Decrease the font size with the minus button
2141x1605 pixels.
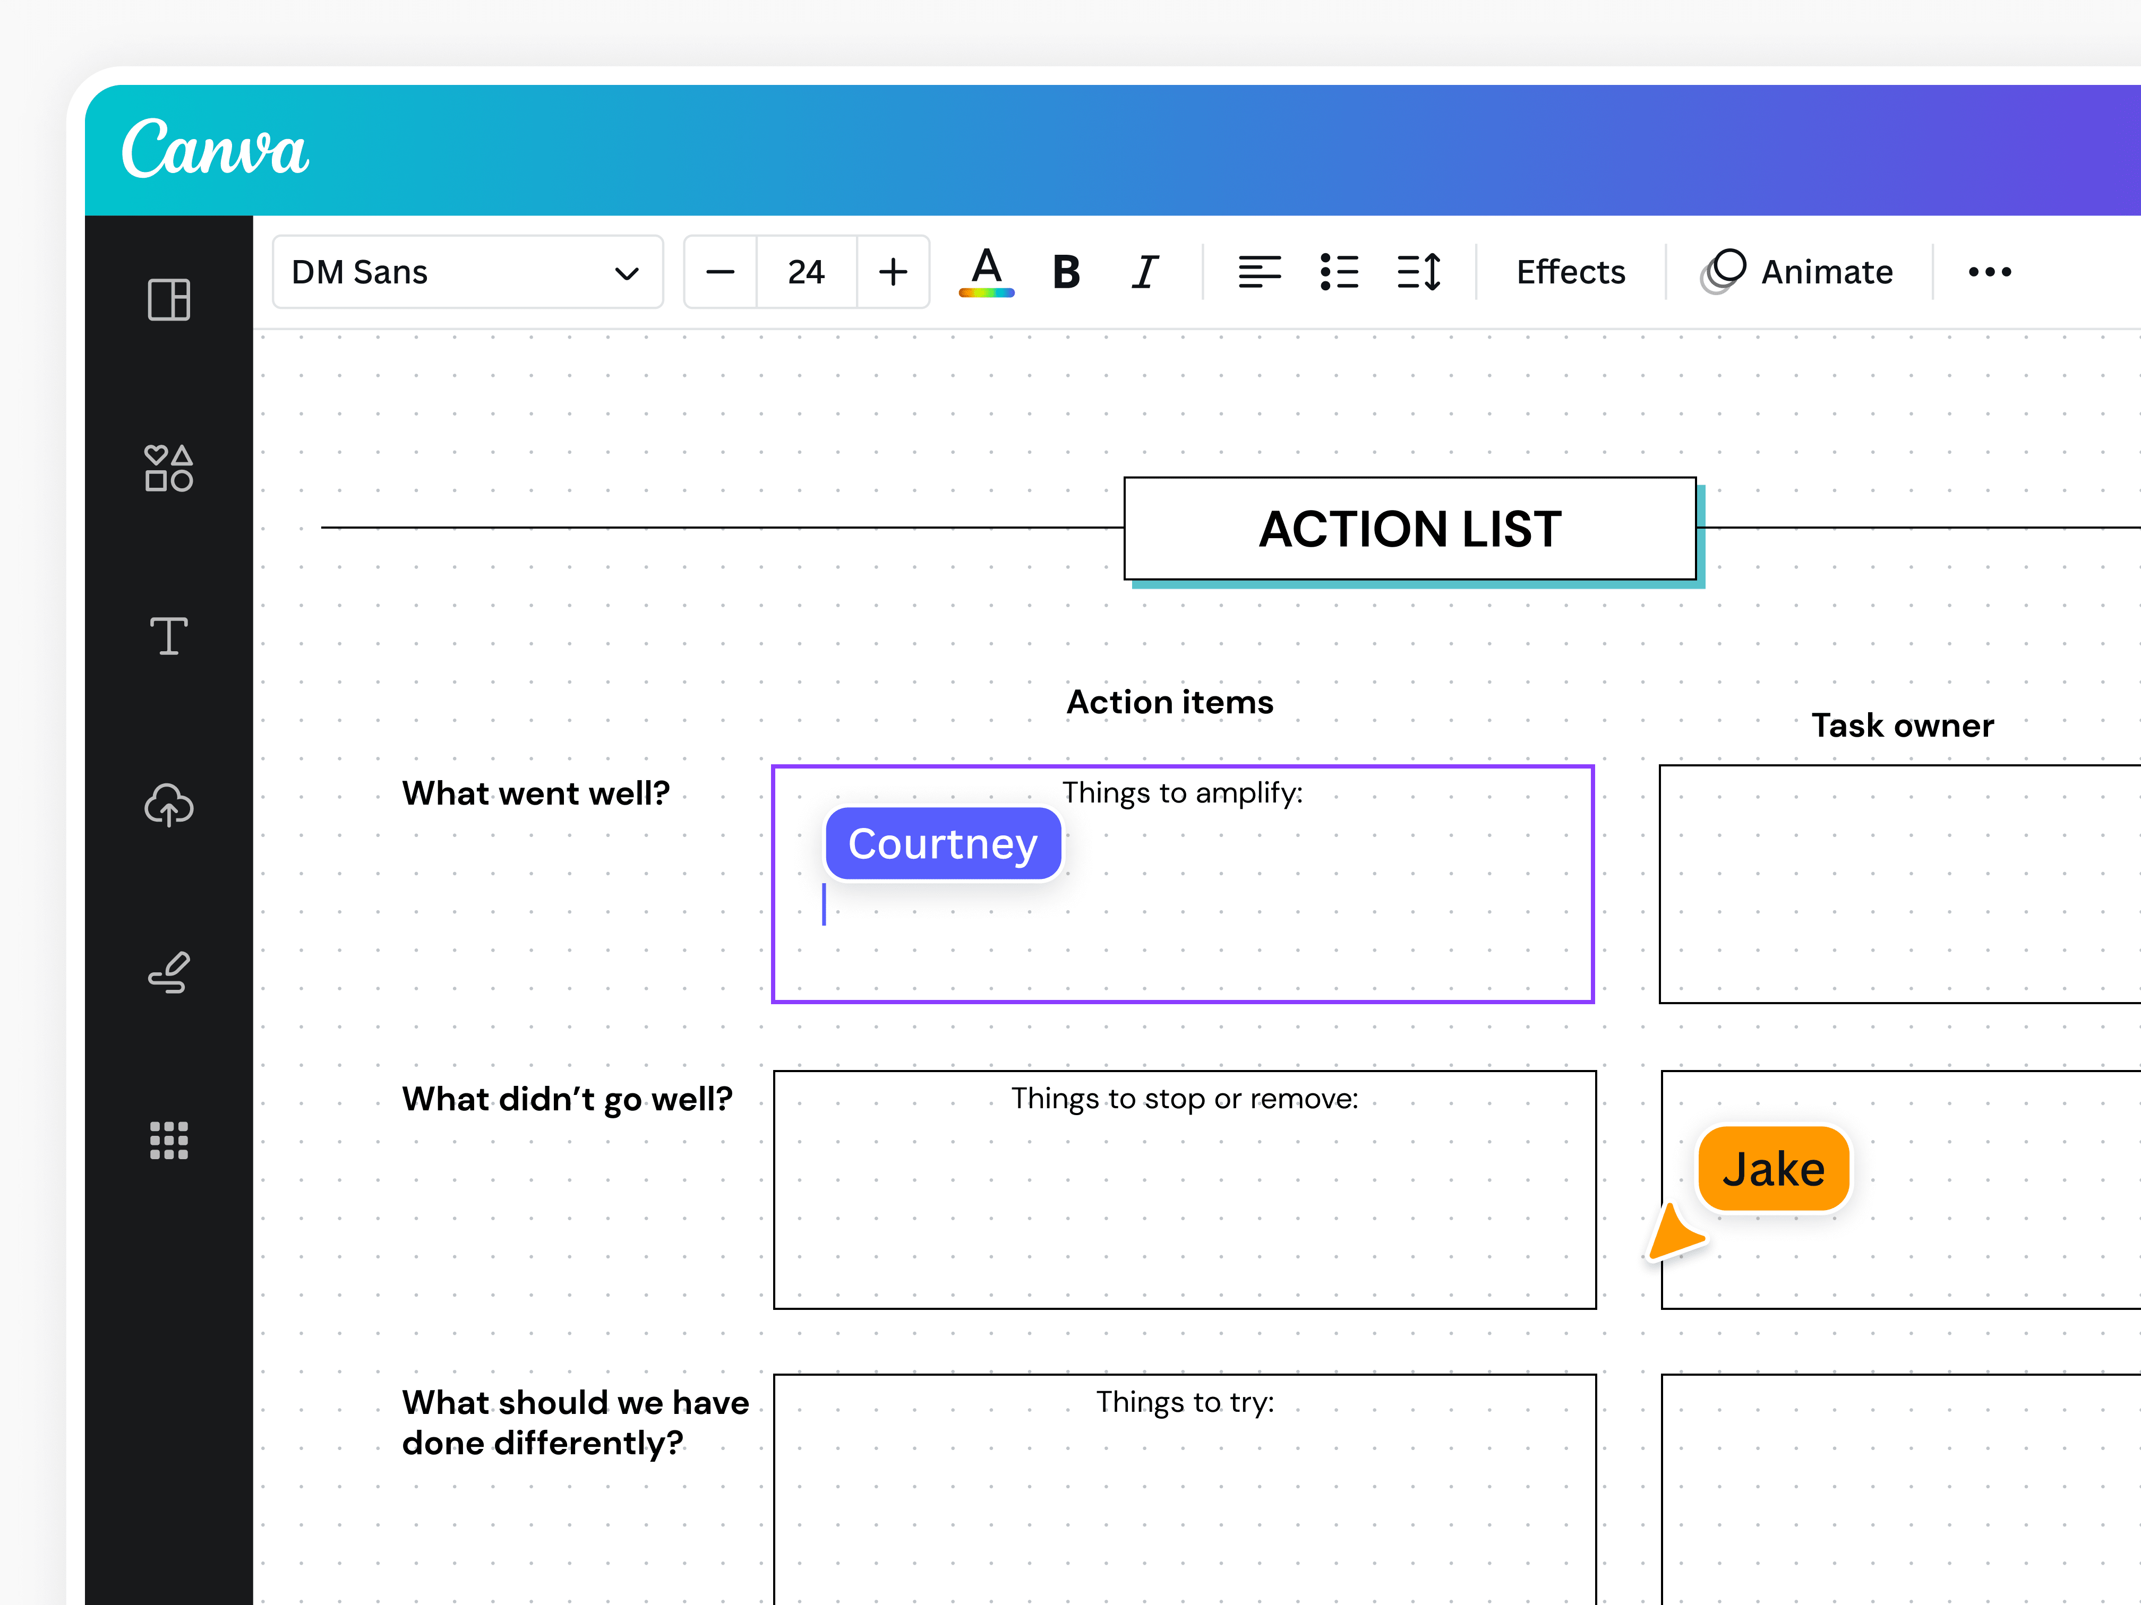click(x=720, y=272)
